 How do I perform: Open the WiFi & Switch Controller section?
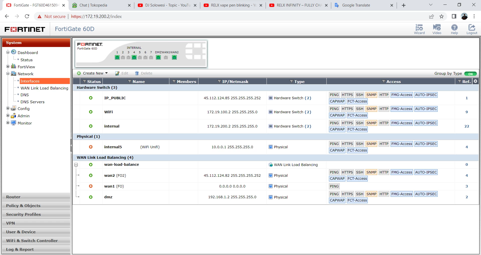point(36,241)
